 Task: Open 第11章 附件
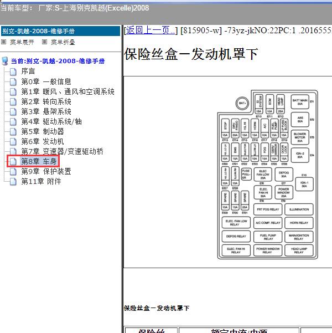(41, 181)
